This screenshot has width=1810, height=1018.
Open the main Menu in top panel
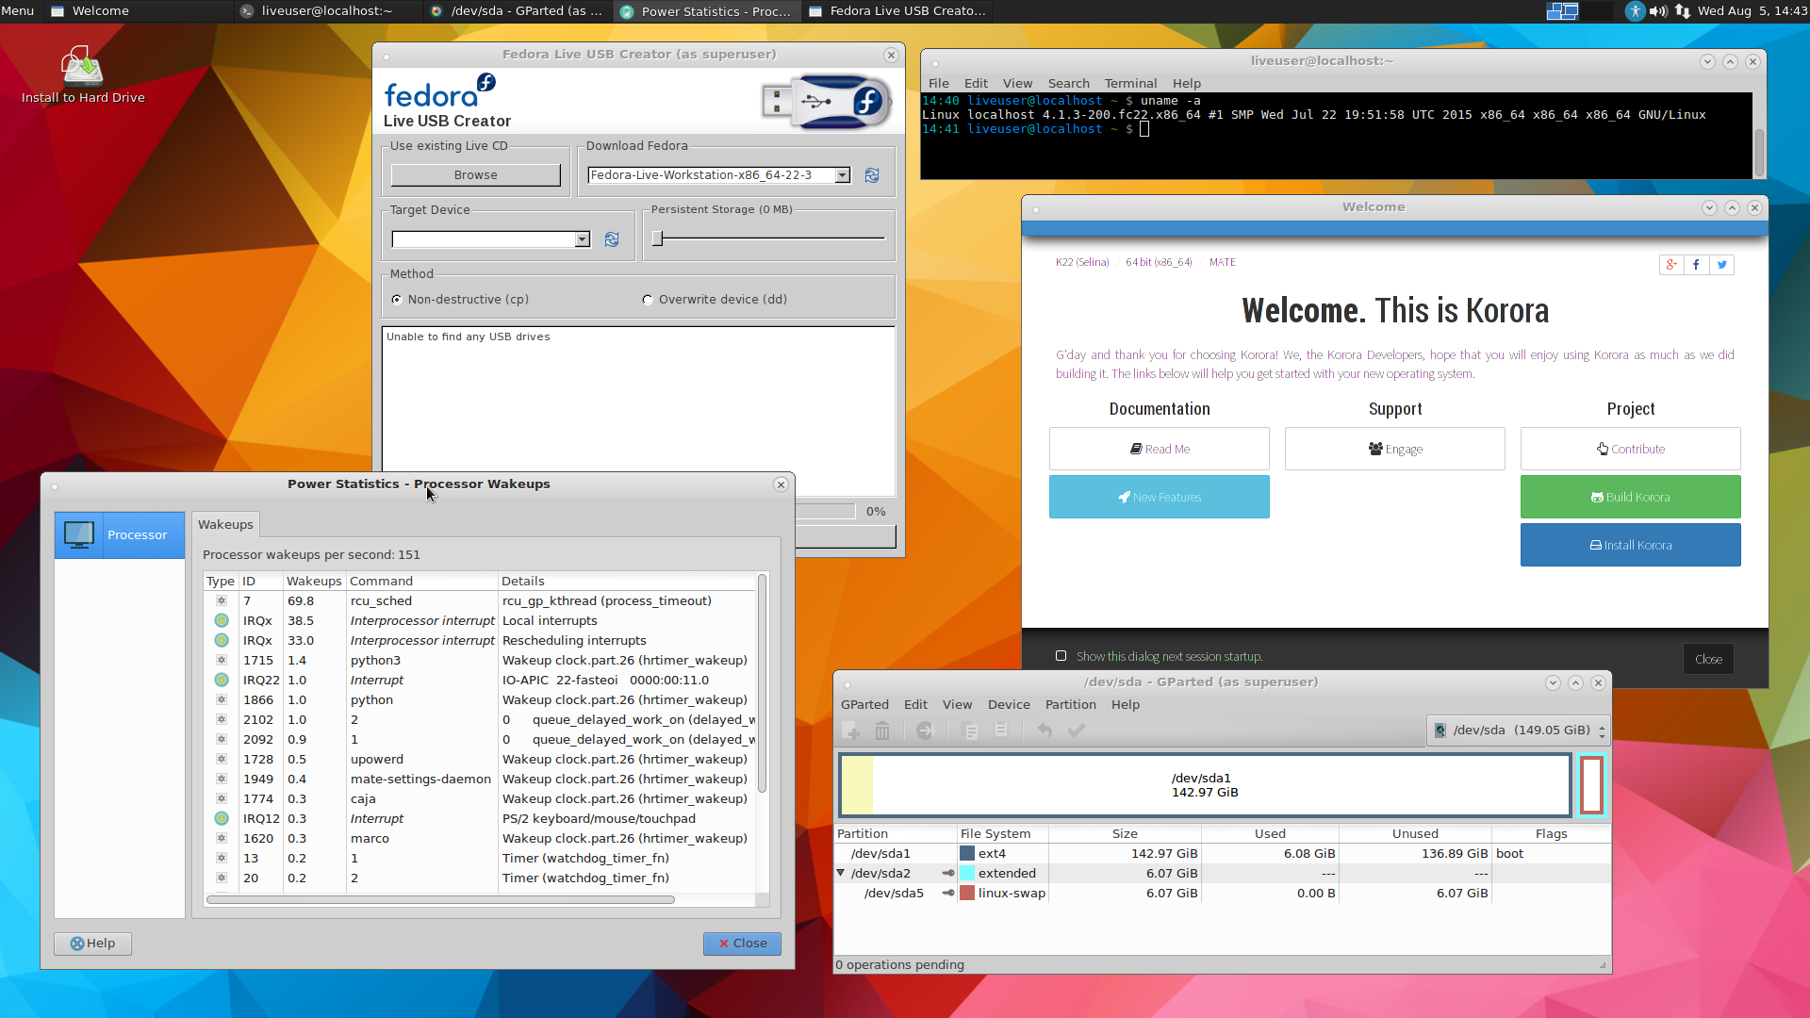tap(18, 11)
